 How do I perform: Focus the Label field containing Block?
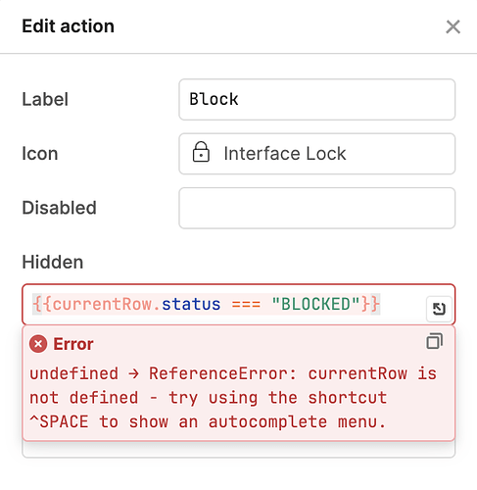[x=316, y=99]
